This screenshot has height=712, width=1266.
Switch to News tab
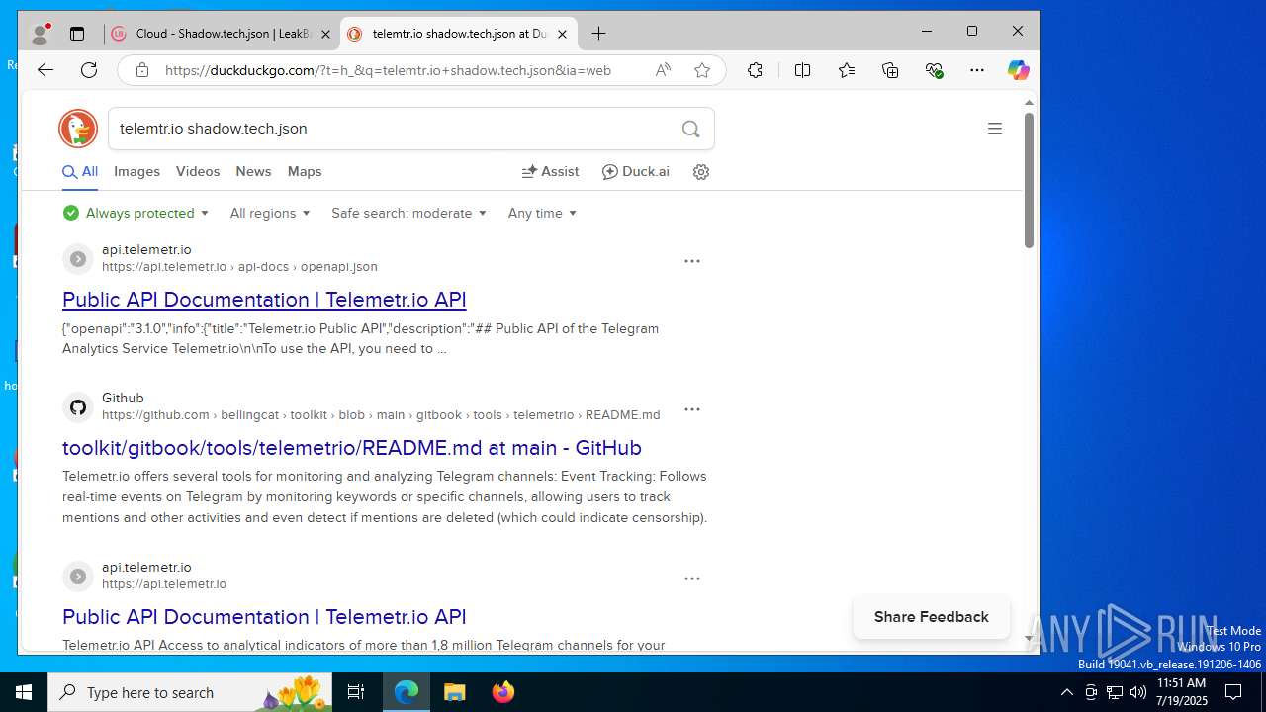[x=253, y=171]
